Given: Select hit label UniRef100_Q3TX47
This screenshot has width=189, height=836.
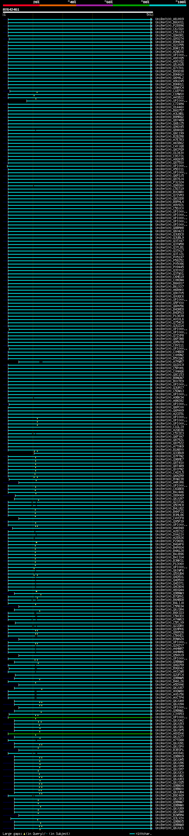Looking at the screenshot, I should tap(170, 241).
